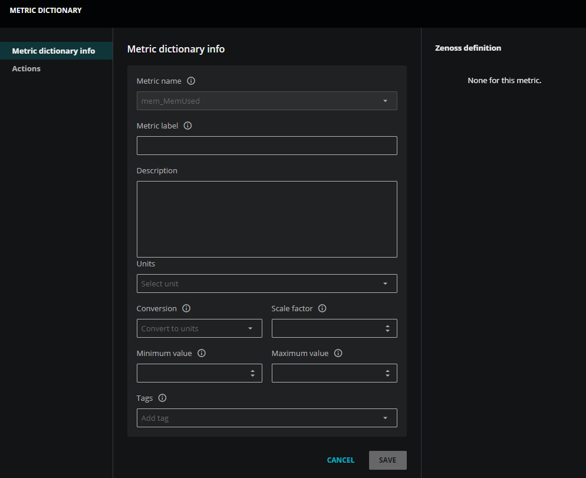This screenshot has width=586, height=478.
Task: Open the Metric name dropdown showing mem_MemUsed
Action: [267, 101]
